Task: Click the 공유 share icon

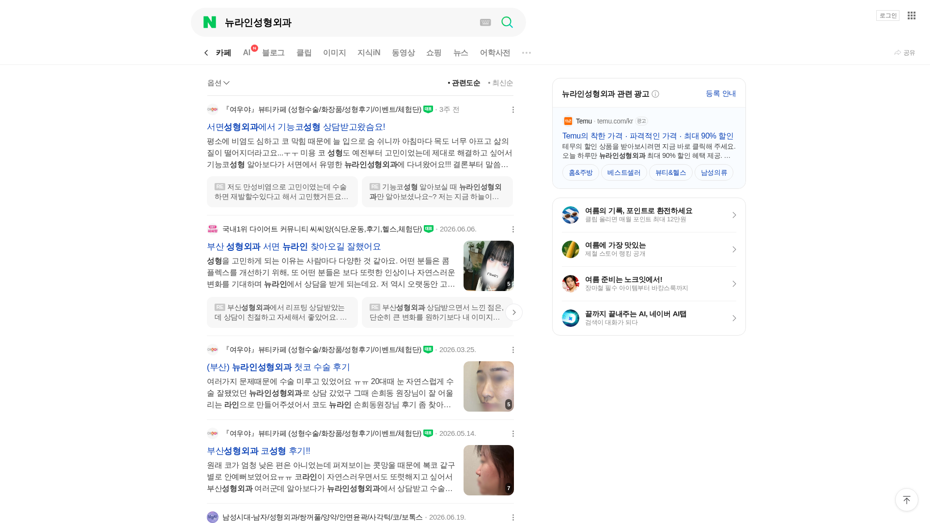Action: click(x=904, y=53)
